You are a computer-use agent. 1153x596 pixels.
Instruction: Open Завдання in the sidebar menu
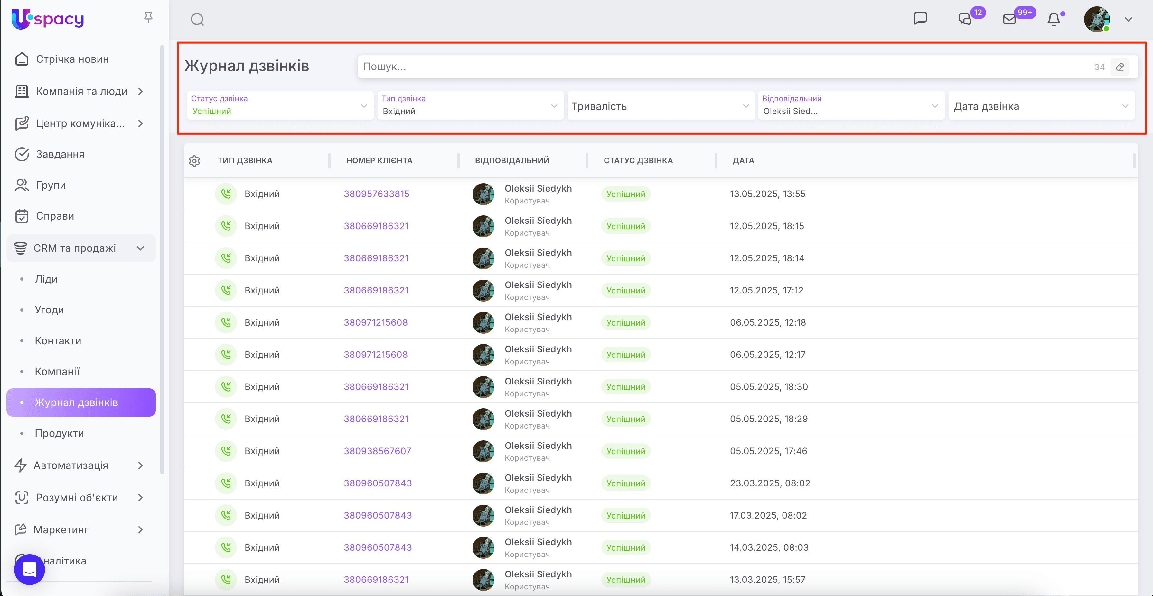tap(60, 154)
